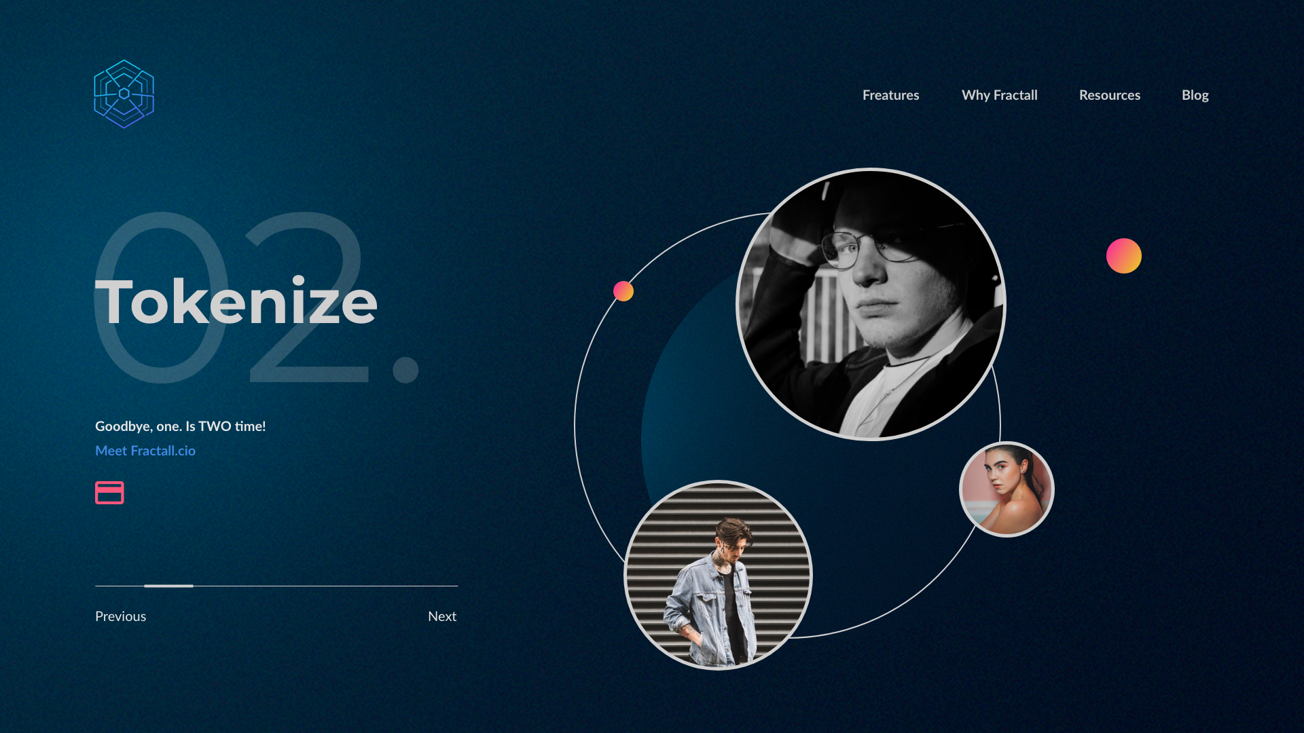1304x733 pixels.
Task: Click the Fractall hexagon logo
Action: point(124,94)
